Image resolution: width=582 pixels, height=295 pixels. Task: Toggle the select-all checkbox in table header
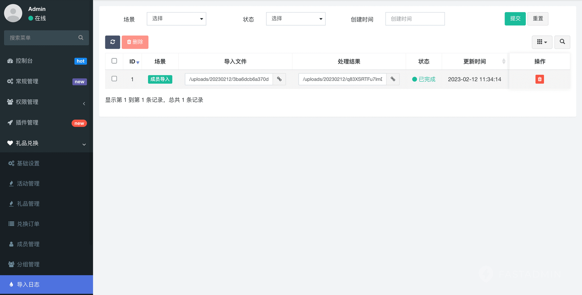[114, 61]
